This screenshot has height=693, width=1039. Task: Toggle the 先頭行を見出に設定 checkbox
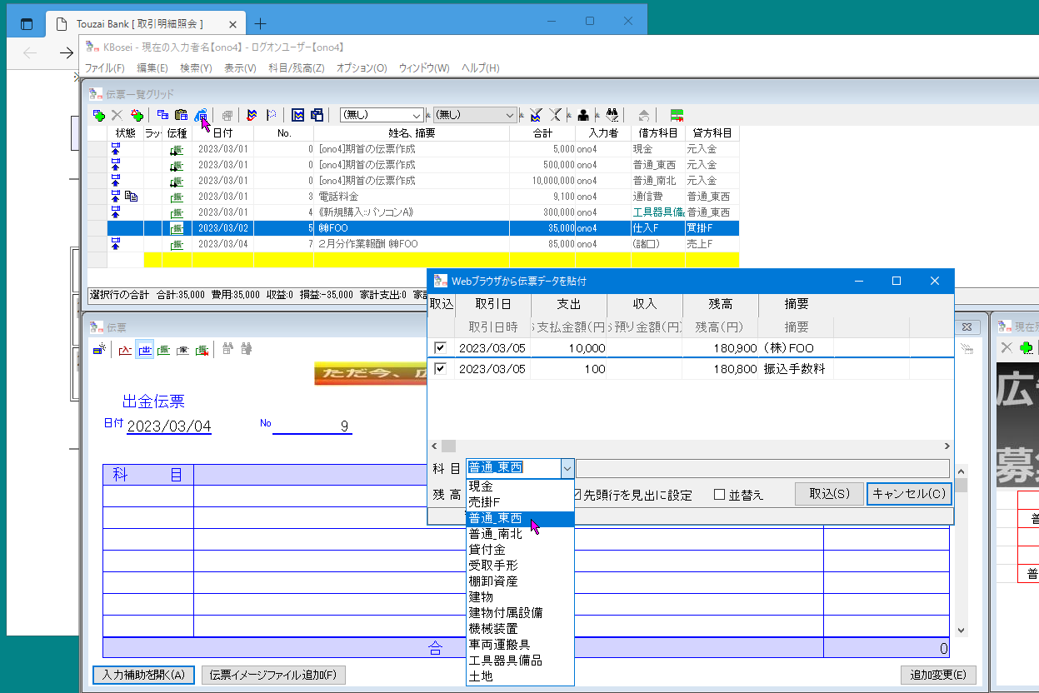coord(632,495)
